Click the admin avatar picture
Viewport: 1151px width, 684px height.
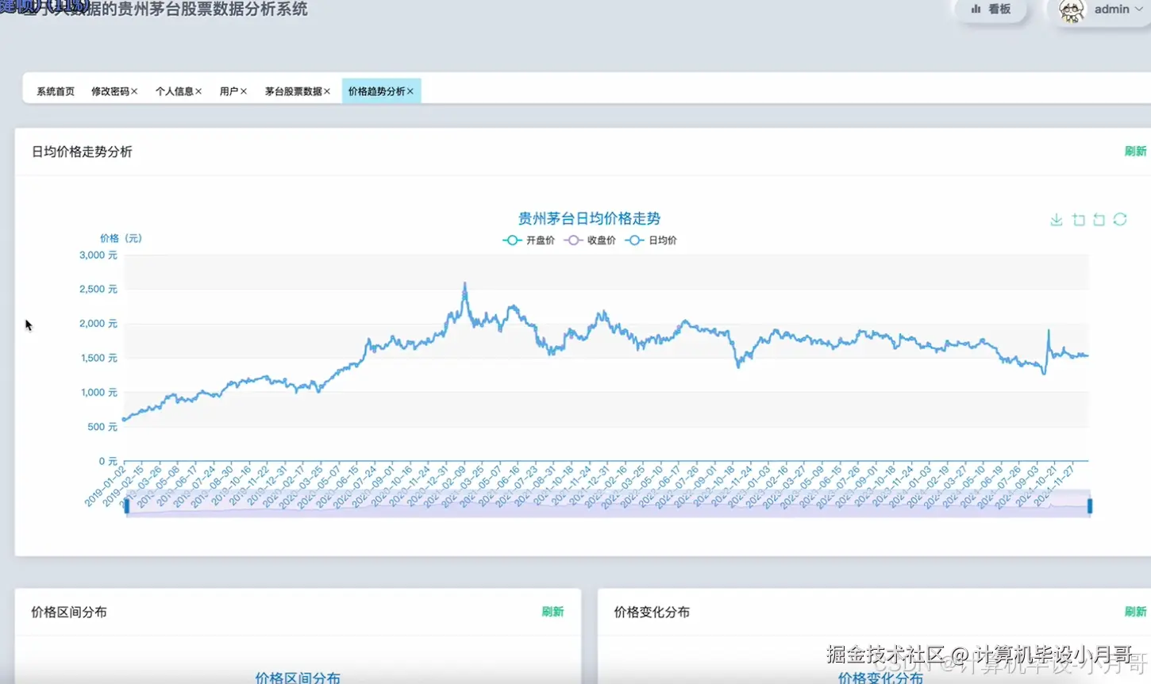[x=1072, y=10]
